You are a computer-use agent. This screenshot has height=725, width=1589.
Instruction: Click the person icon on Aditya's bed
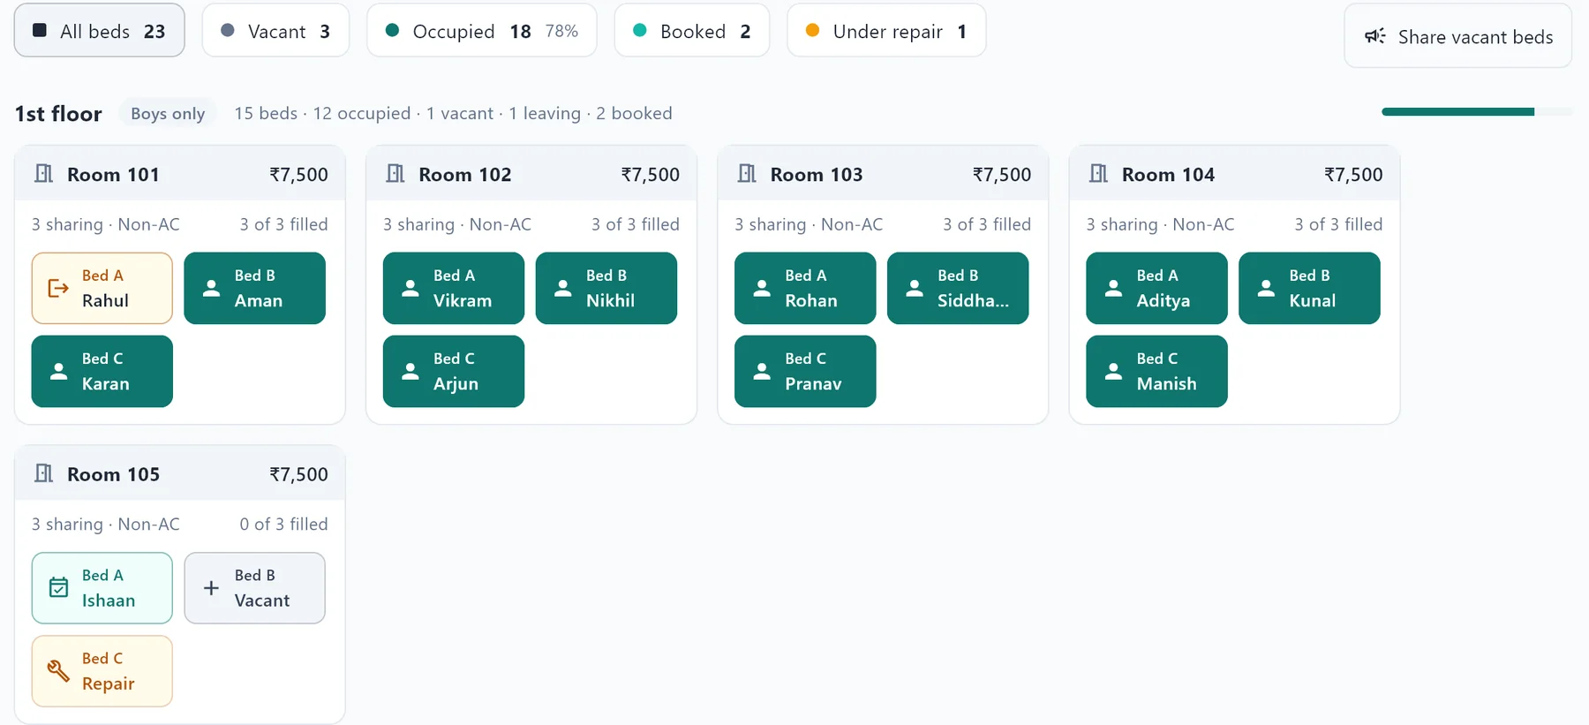coord(1114,288)
